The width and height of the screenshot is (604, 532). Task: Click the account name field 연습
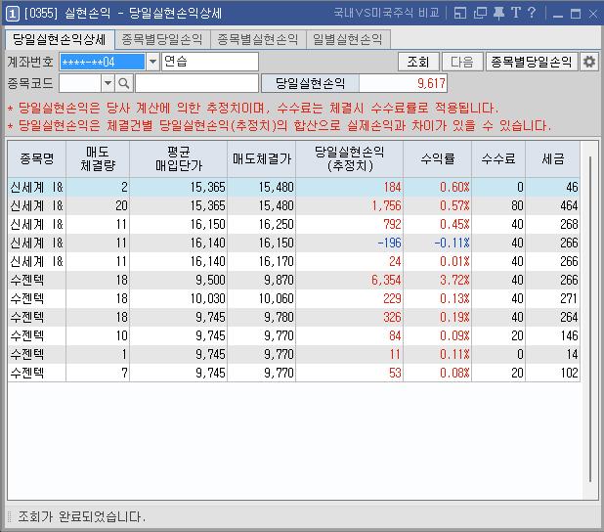[210, 62]
